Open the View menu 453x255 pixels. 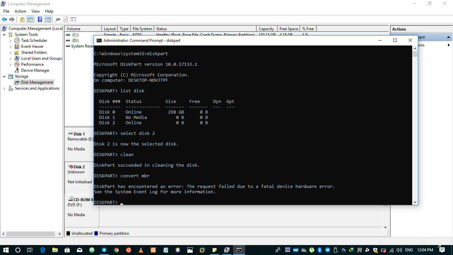pyautogui.click(x=35, y=11)
